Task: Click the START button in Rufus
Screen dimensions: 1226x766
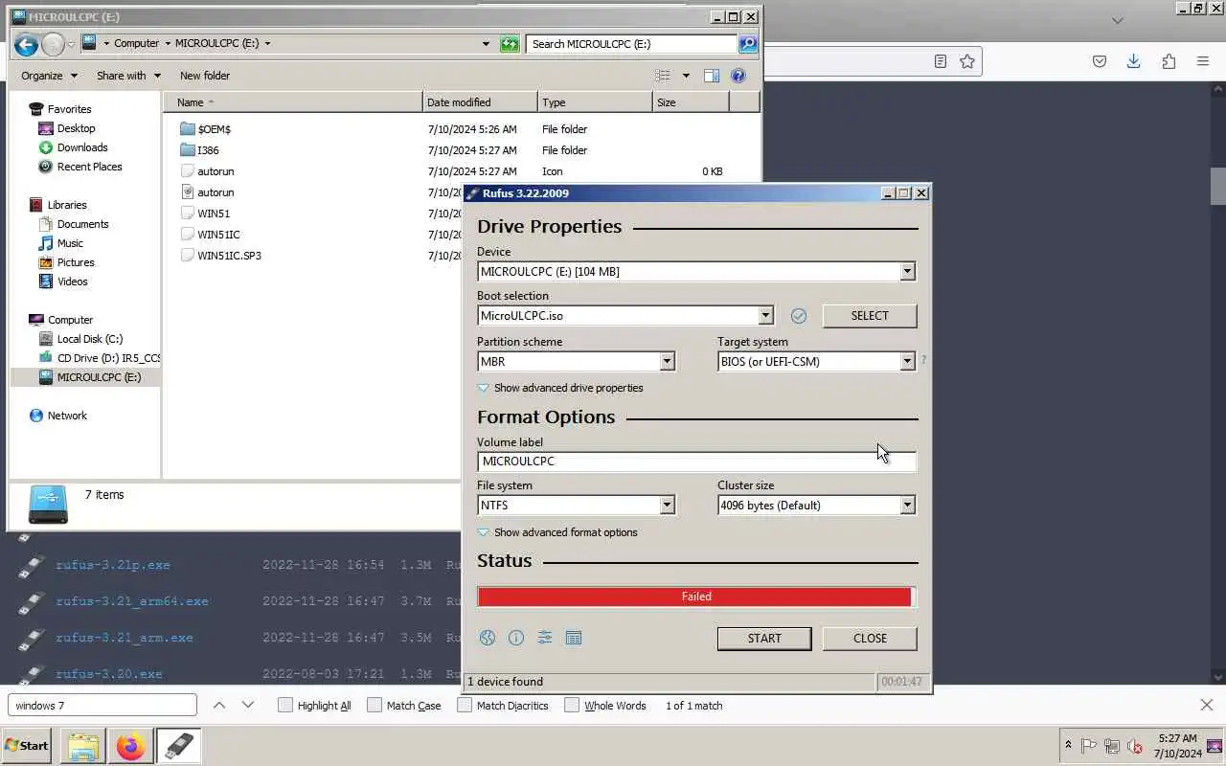Action: 764,639
